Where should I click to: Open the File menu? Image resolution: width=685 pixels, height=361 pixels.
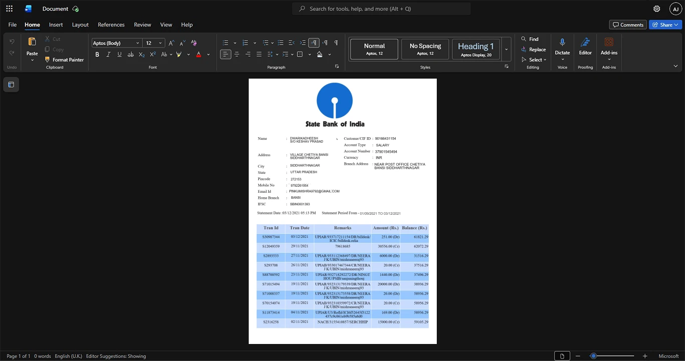[x=13, y=25]
